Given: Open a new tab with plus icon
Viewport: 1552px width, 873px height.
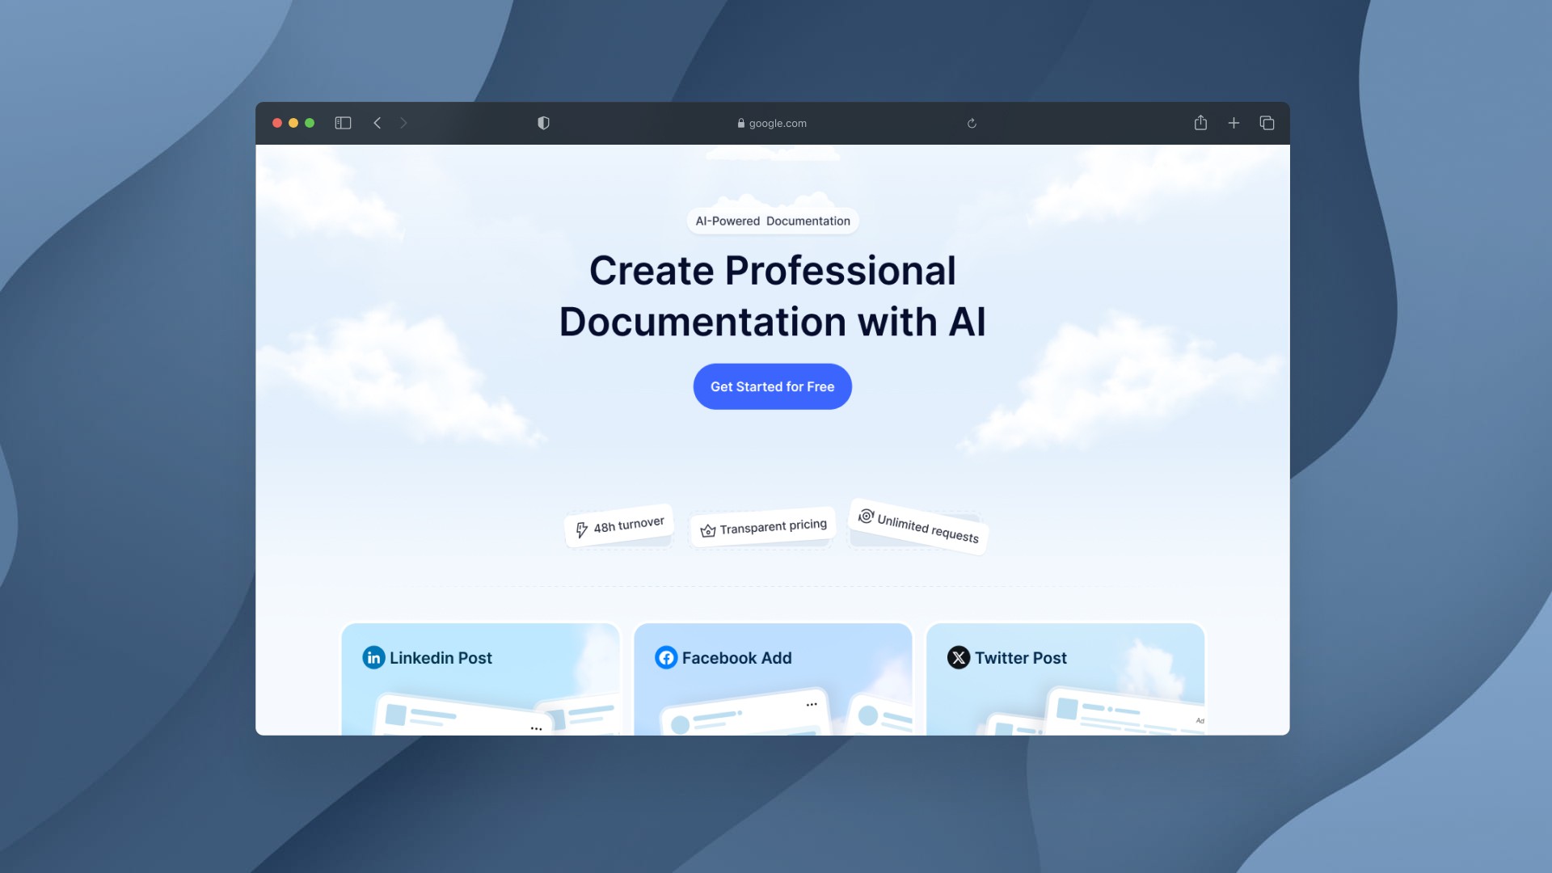Looking at the screenshot, I should coord(1234,123).
